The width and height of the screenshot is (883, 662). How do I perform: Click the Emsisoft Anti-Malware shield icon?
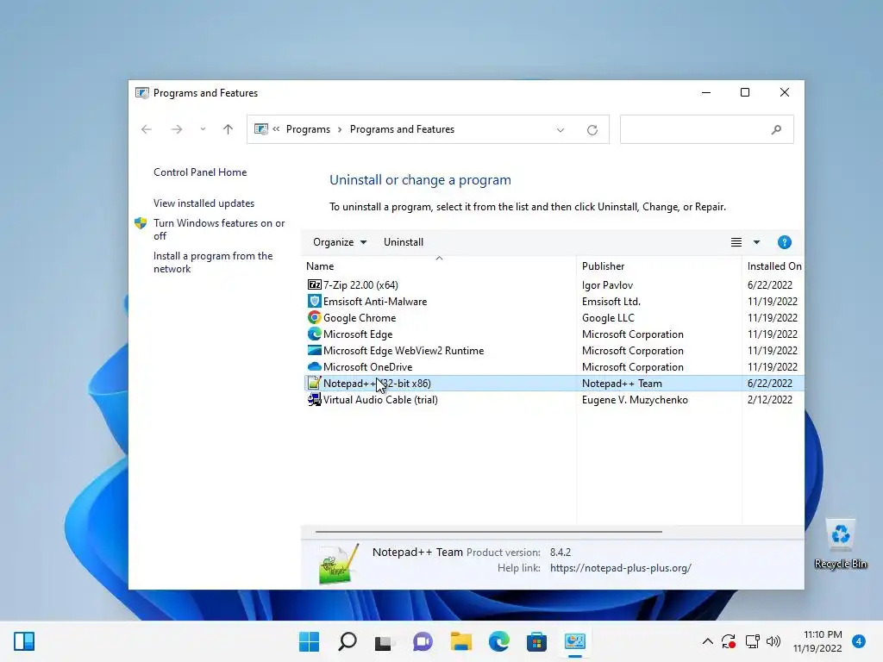314,301
